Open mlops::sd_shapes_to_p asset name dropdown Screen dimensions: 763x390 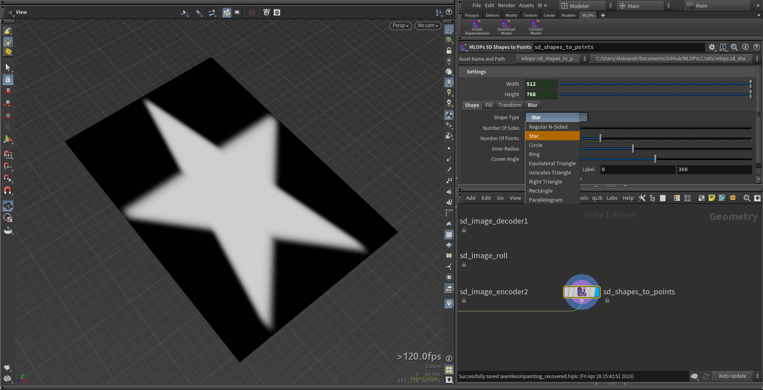point(551,59)
